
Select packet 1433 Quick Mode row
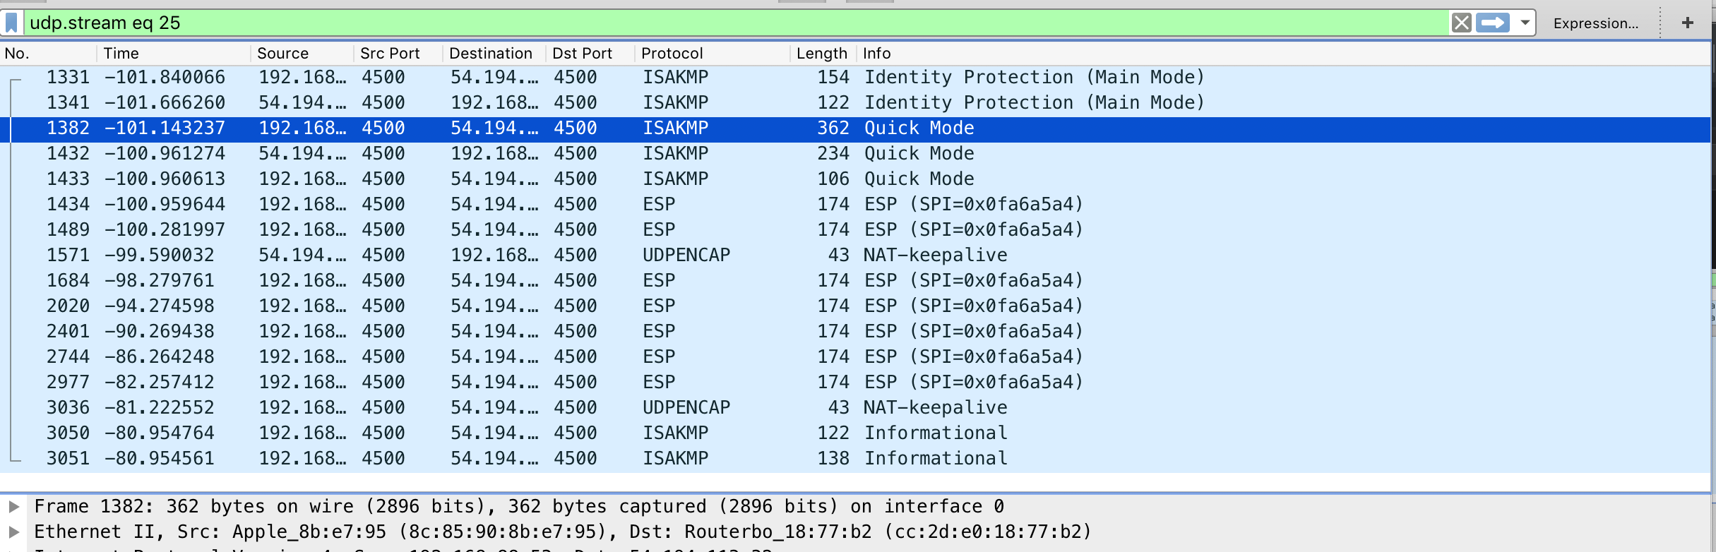(854, 179)
